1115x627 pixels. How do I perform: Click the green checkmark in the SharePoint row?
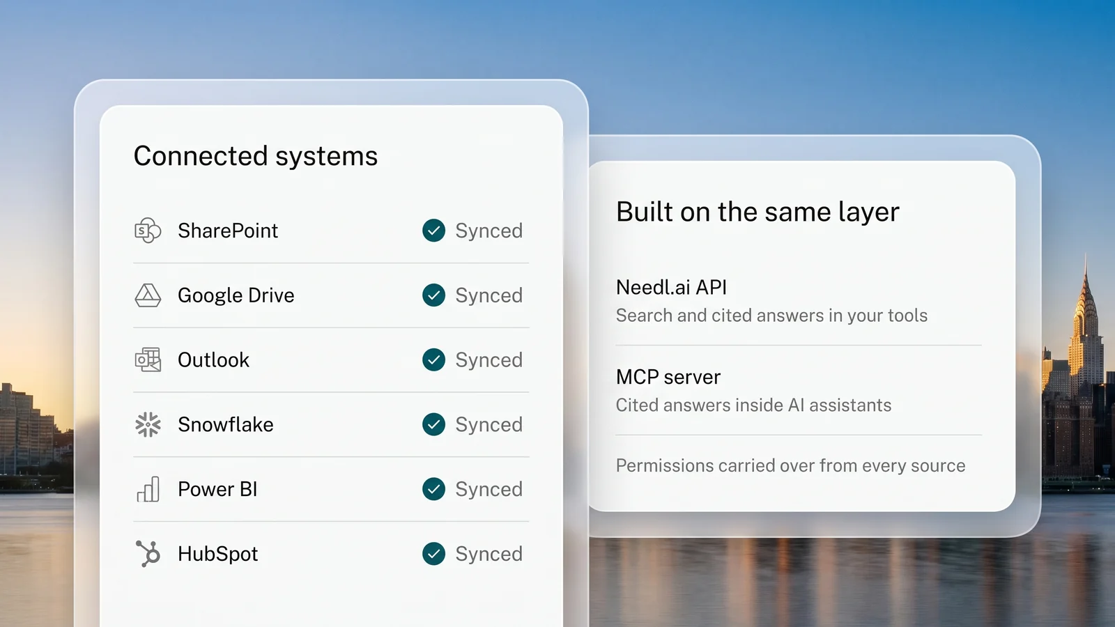(x=433, y=231)
